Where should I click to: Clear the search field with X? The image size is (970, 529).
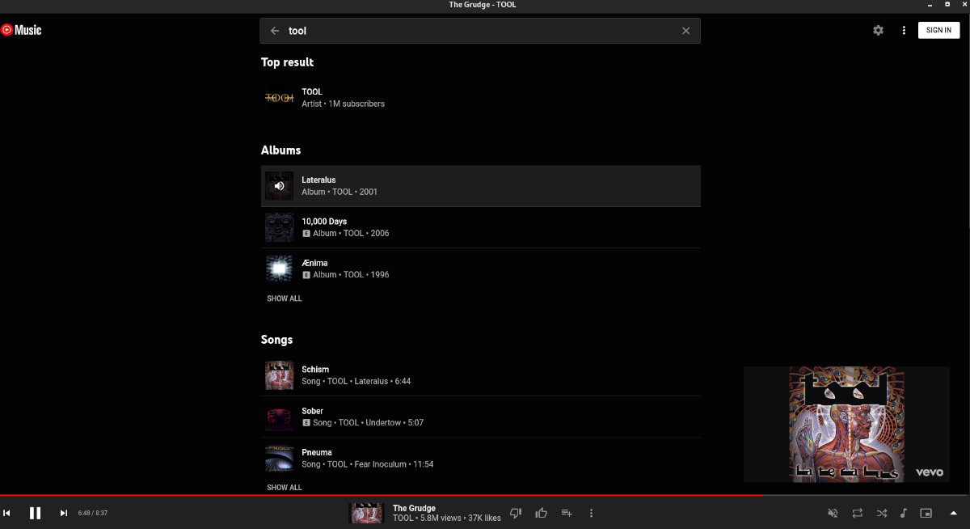point(685,31)
